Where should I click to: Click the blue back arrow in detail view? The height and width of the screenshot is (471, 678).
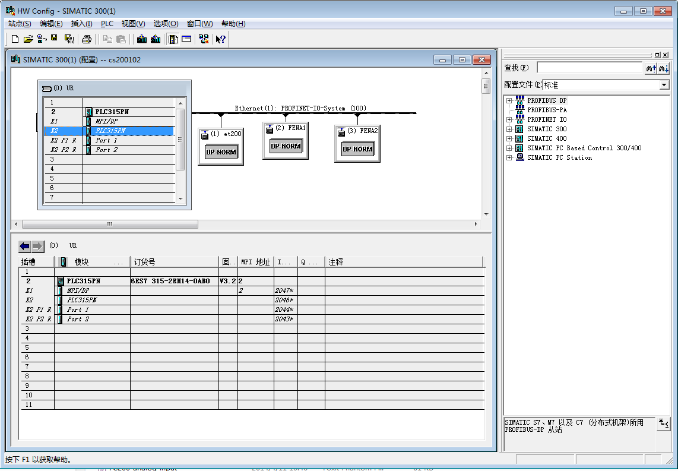point(25,246)
